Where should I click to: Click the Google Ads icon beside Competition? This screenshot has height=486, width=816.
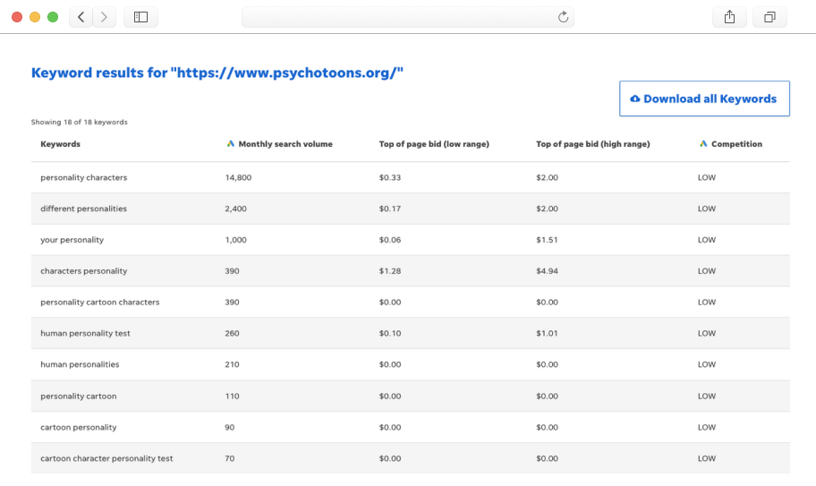click(x=703, y=143)
